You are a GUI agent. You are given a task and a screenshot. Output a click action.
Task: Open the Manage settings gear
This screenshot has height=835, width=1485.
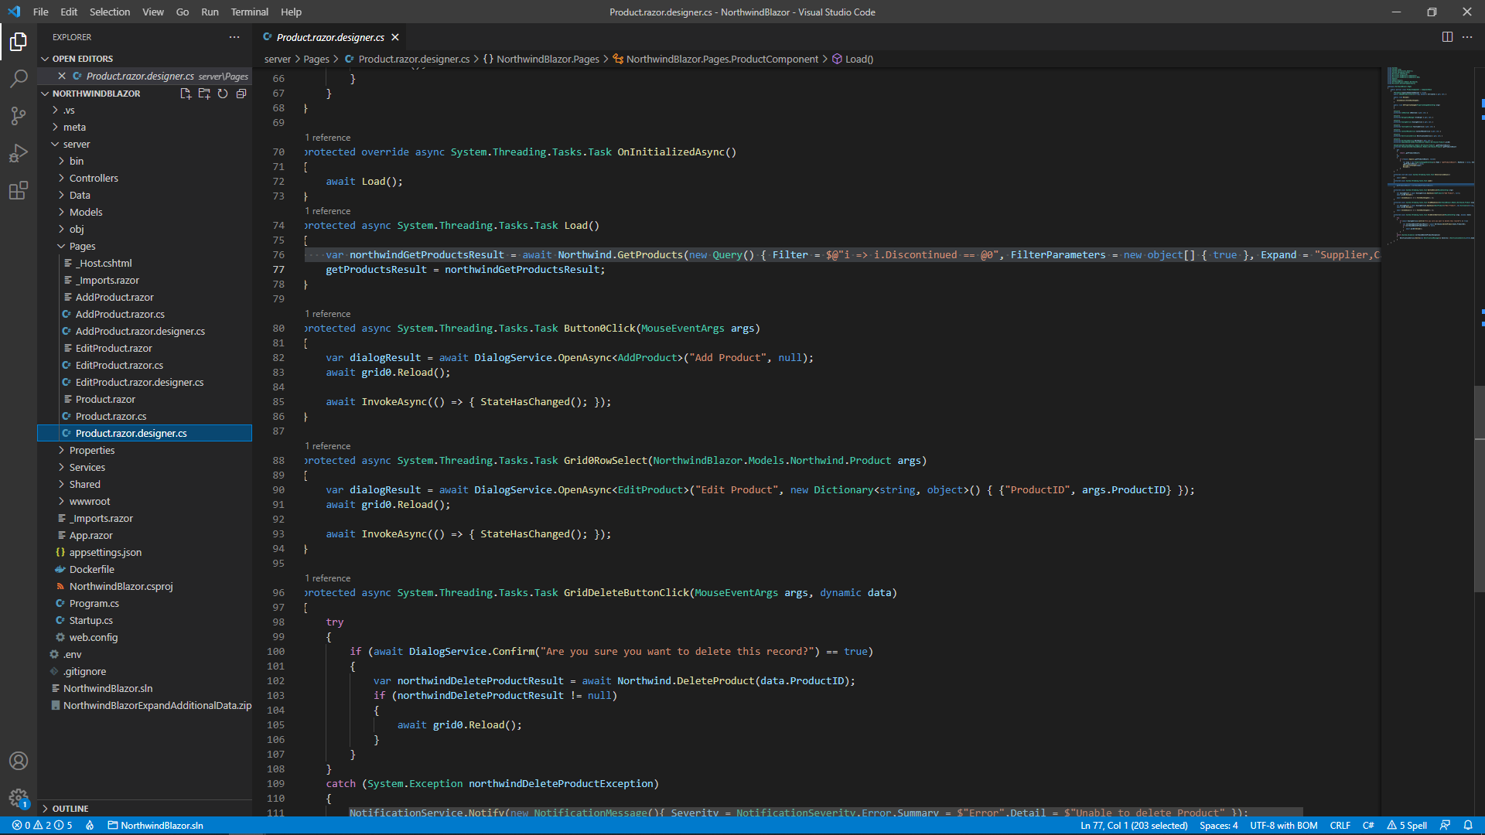click(19, 798)
